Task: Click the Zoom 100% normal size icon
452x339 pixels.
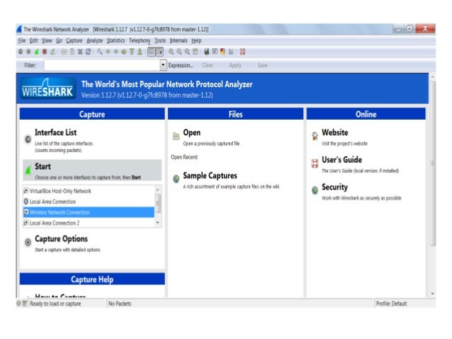Action: click(x=187, y=52)
